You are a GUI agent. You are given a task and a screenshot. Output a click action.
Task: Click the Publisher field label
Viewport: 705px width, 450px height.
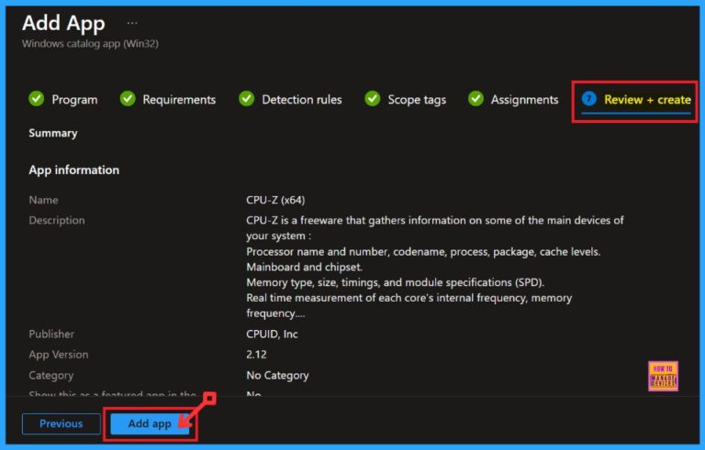point(51,335)
